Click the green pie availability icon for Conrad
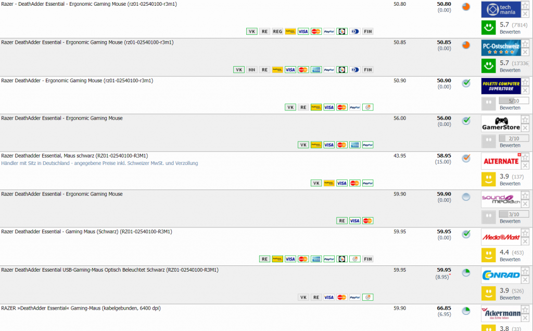533x331 pixels. tap(466, 273)
